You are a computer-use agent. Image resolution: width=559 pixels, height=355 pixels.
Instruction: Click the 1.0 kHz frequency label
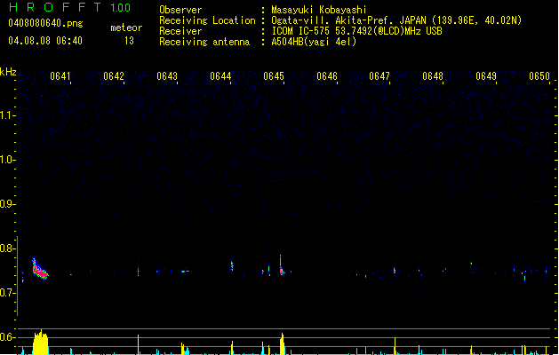(7, 160)
